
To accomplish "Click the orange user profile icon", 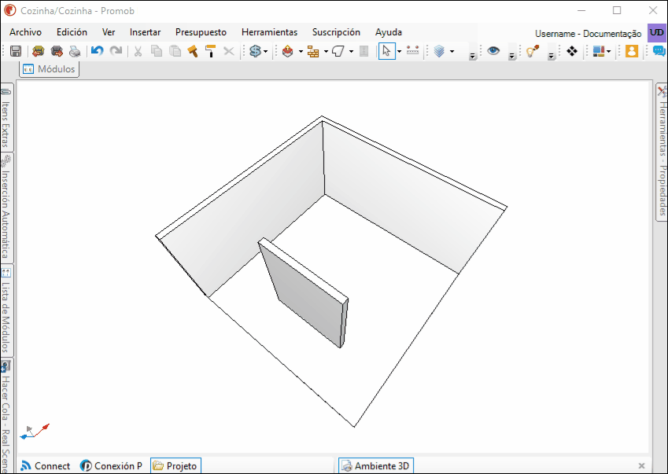I will click(632, 51).
